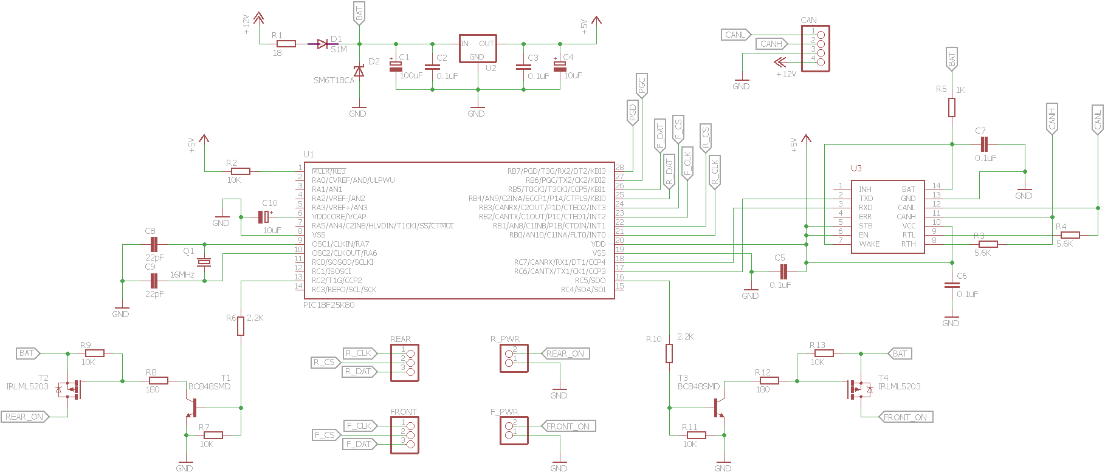Viewport: 1105px width, 475px height.
Task: Select the T4 IRLML5203 MOSFET symbol
Action: tap(858, 389)
